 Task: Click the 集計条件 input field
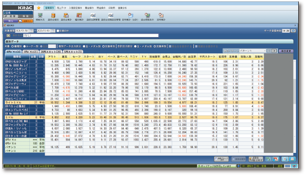click(90, 36)
